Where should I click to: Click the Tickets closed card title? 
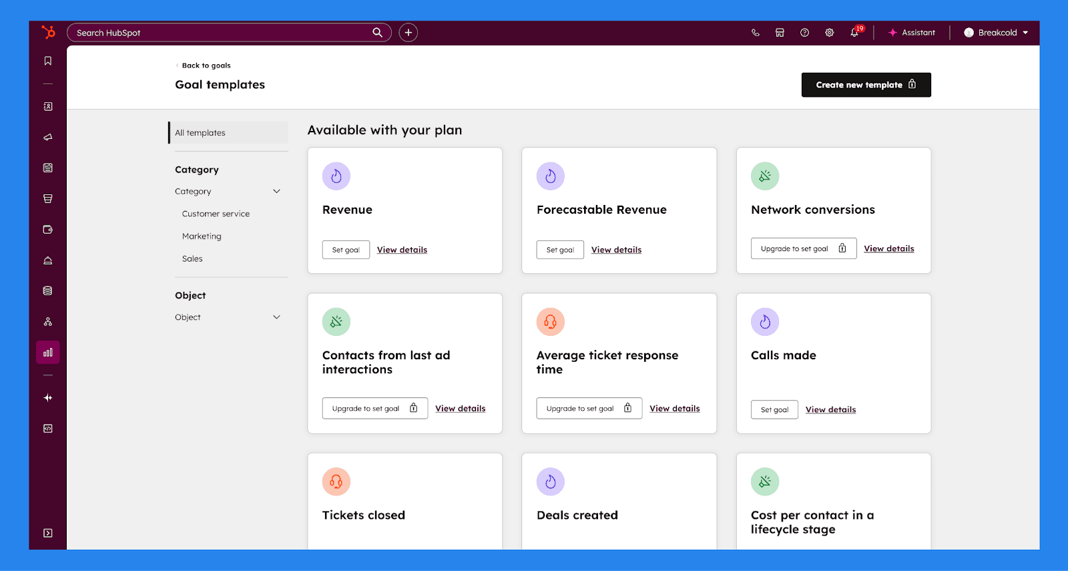pos(364,515)
